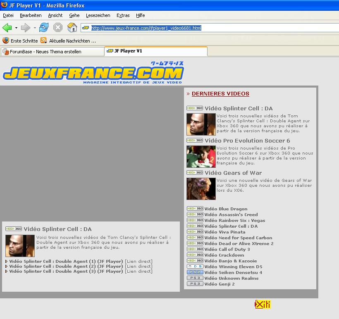Viewport: 339px width, 319px height.
Task: Click the Stop loading icon
Action: click(x=58, y=27)
